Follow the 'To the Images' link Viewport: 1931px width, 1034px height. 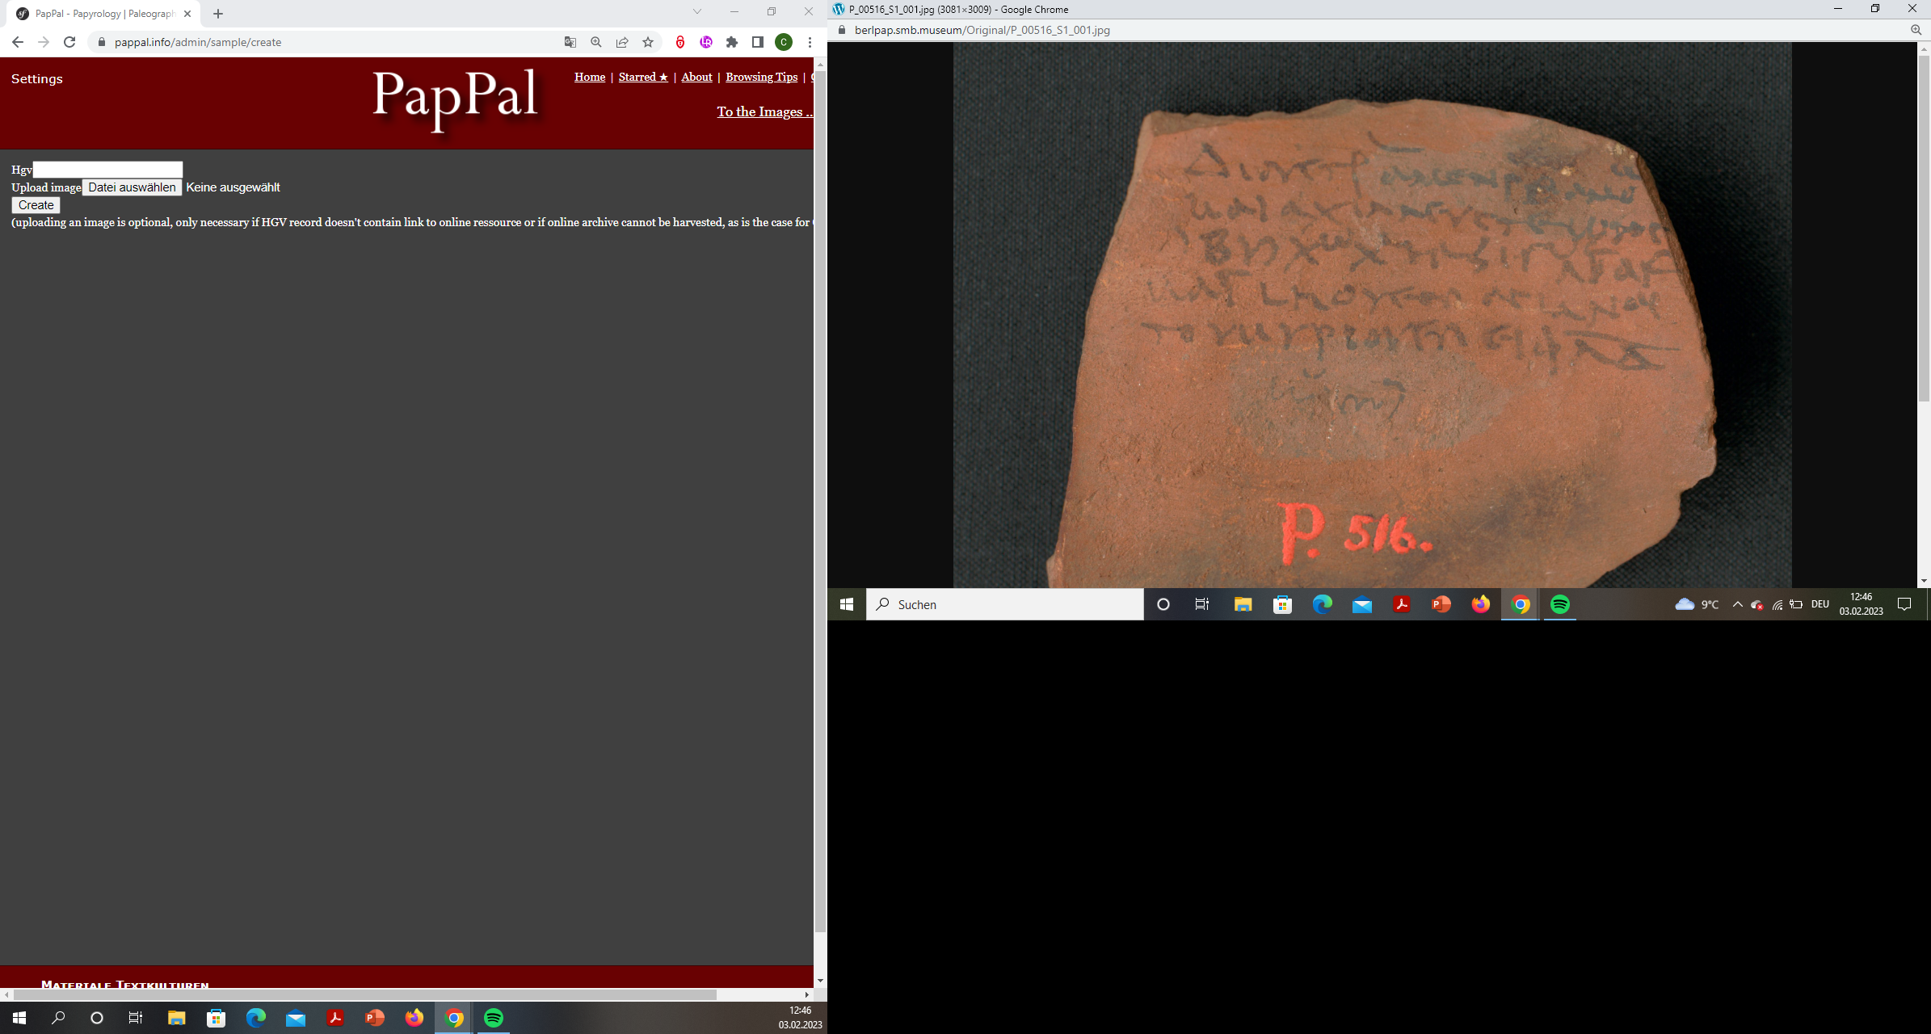765,111
